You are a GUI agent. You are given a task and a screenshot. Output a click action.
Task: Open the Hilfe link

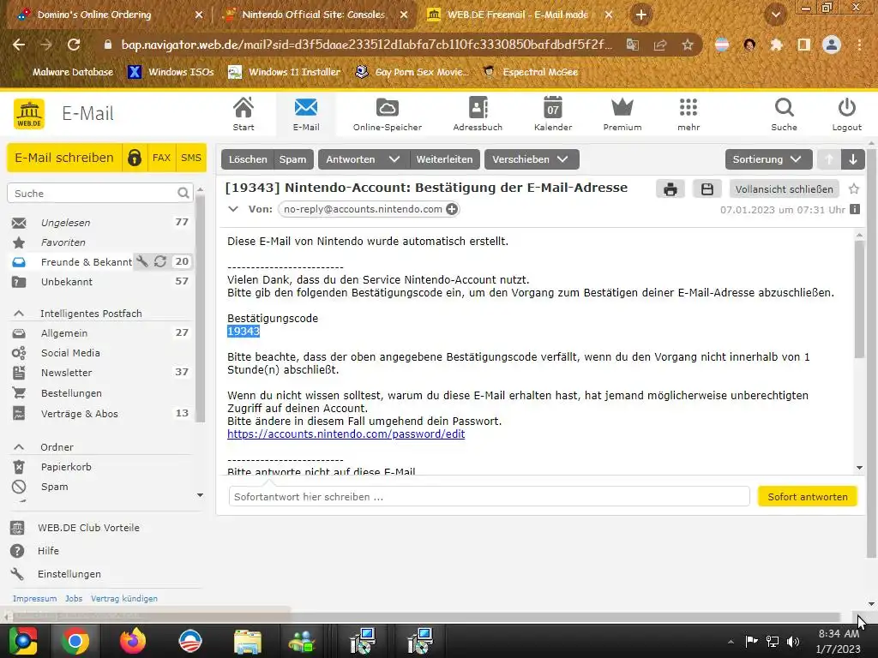coord(48,551)
